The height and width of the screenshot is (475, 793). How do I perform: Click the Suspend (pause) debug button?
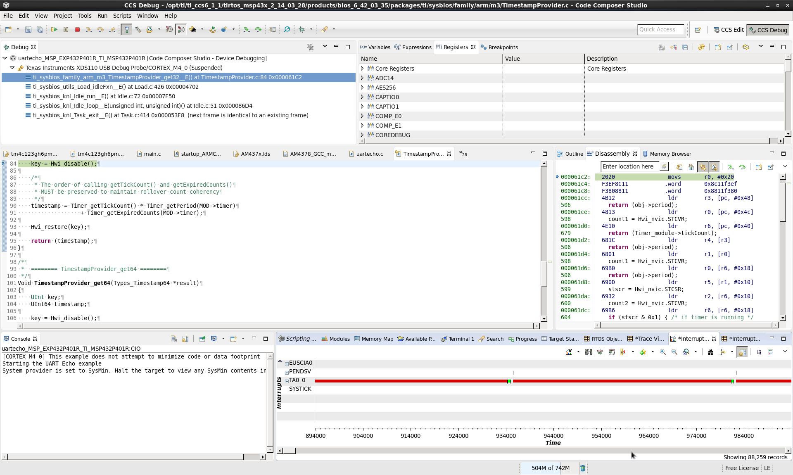(66, 29)
